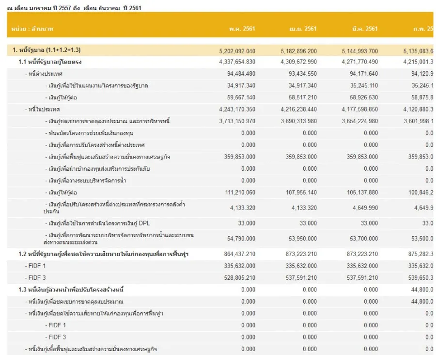This screenshot has height=355, width=436.
Task: Click total government debt value 5,202,092.040
Action: 237,50
